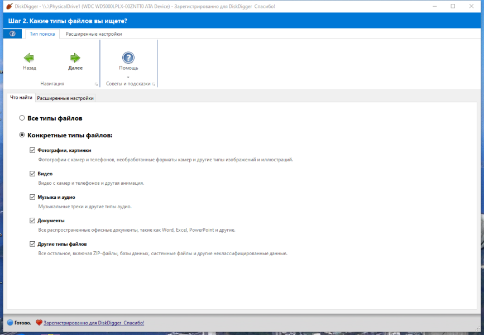Click the resize grip in the status bar corner
Image resolution: width=484 pixels, height=335 pixels.
[x=478, y=328]
